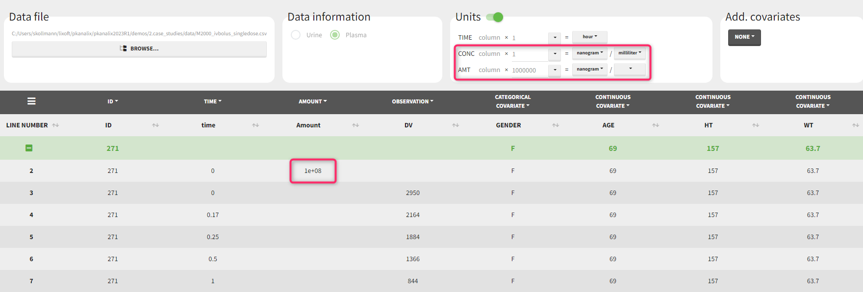Sort rows by Amount column arrows

355,125
